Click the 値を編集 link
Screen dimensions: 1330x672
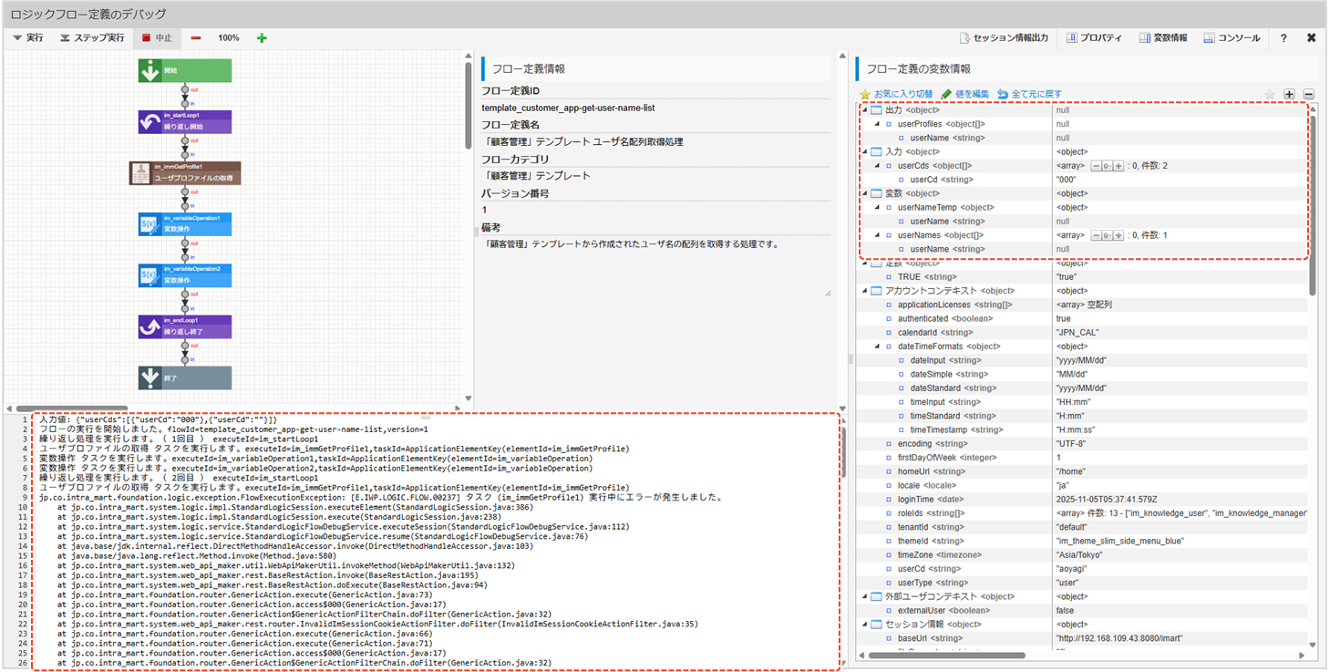[x=964, y=94]
